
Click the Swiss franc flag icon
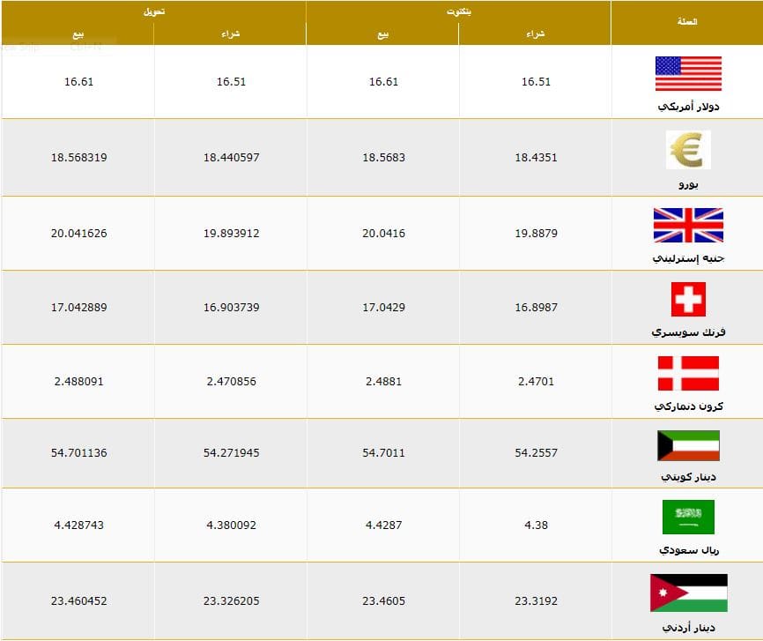tap(688, 299)
